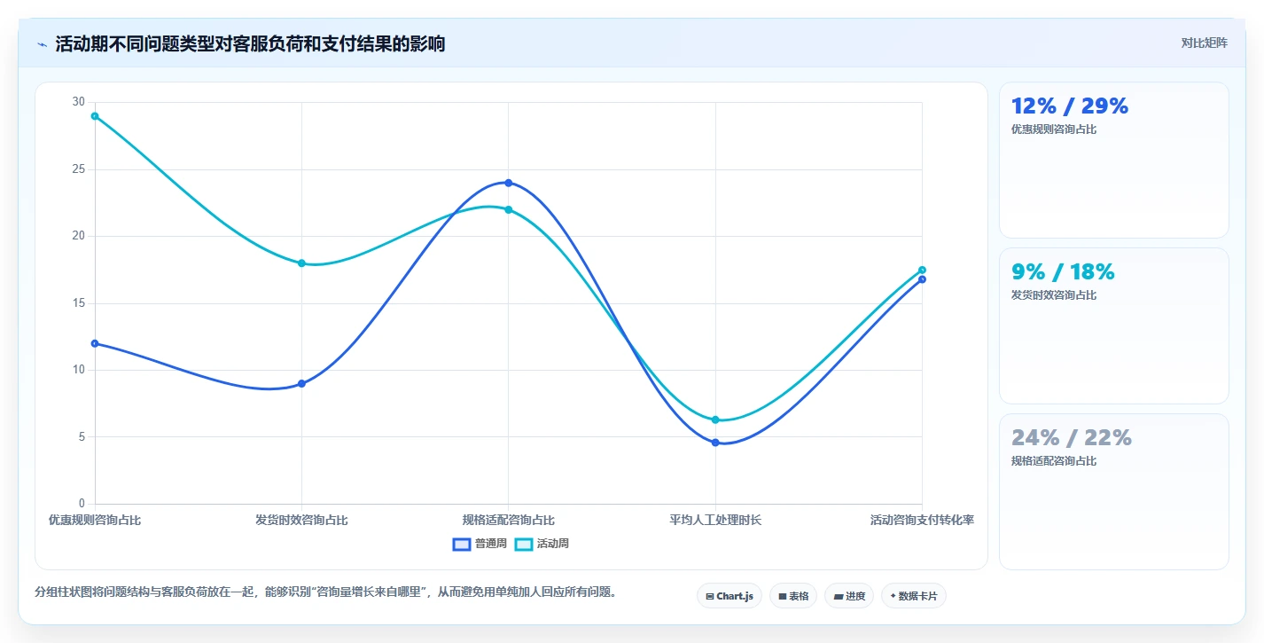The height and width of the screenshot is (643, 1264).
Task: Click x-axis label 优惠规则咨询占比
Action: (x=95, y=520)
